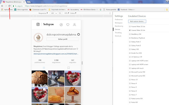This screenshot has height=105, width=169.
Task: Open Nueva pestaña bookmark
Action: 110,10
